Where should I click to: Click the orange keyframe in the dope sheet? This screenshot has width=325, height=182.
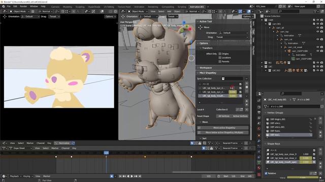pos(145,157)
